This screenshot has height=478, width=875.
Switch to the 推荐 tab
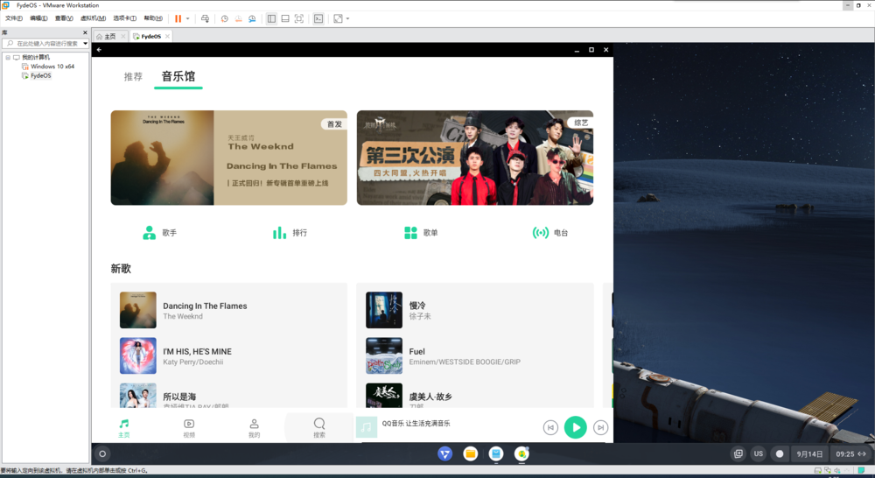(x=133, y=76)
